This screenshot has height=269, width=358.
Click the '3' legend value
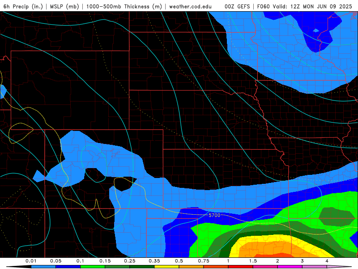[x=302, y=261]
